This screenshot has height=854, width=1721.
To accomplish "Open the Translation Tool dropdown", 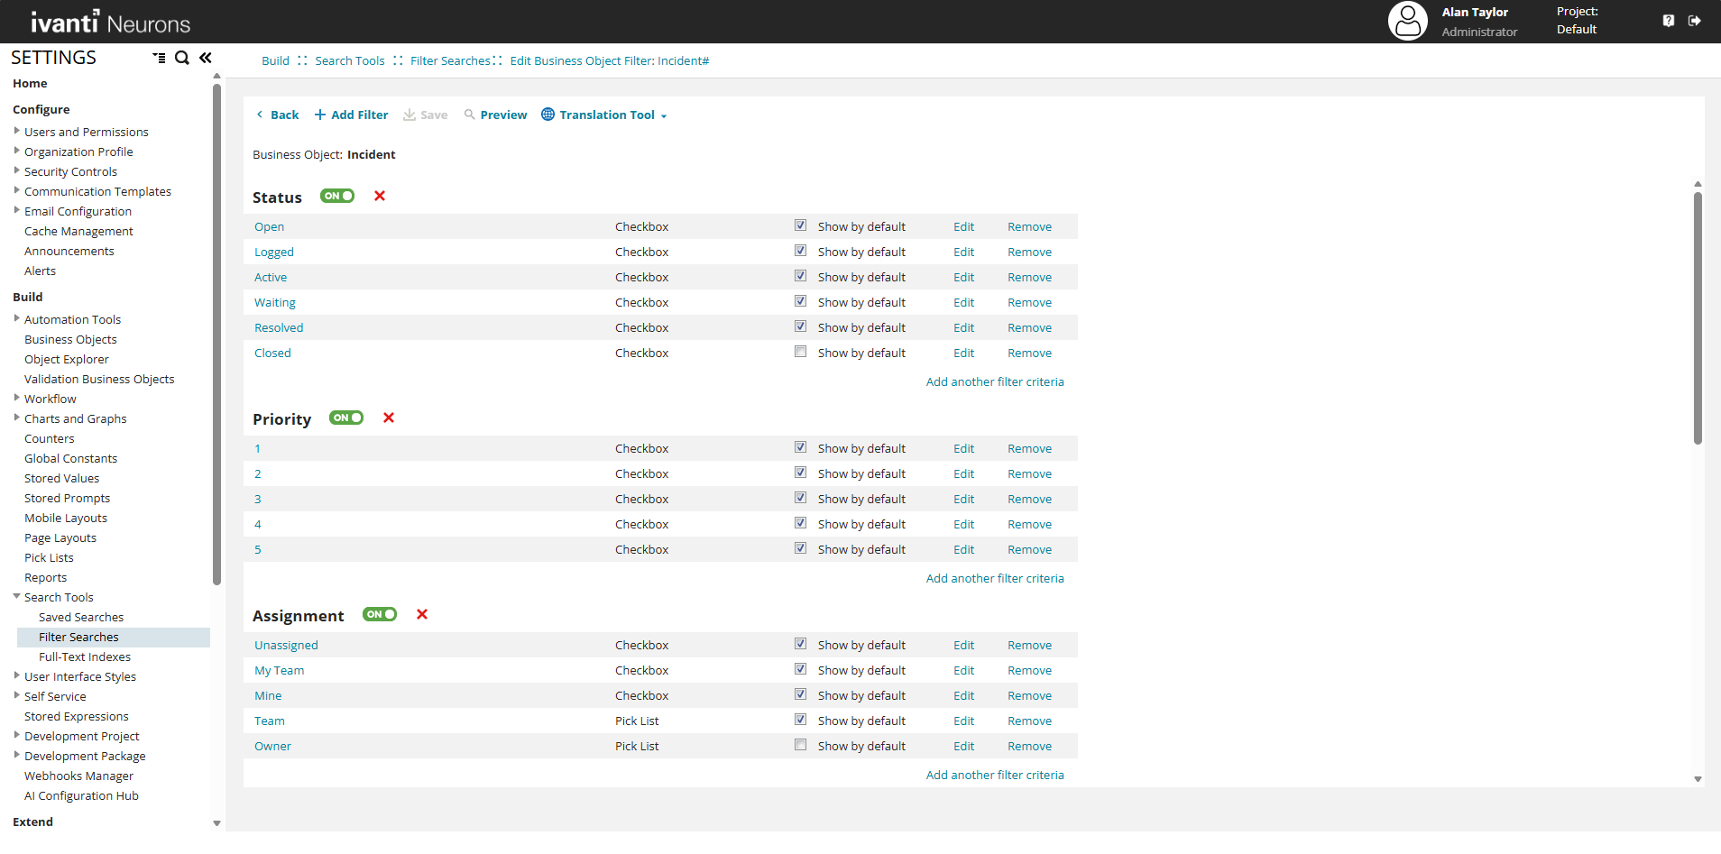I will pyautogui.click(x=604, y=115).
